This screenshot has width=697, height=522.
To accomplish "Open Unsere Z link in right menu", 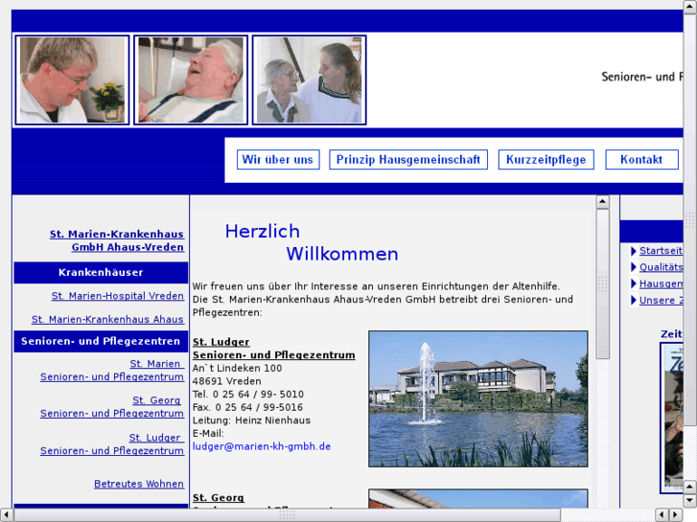I will pyautogui.click(x=661, y=301).
